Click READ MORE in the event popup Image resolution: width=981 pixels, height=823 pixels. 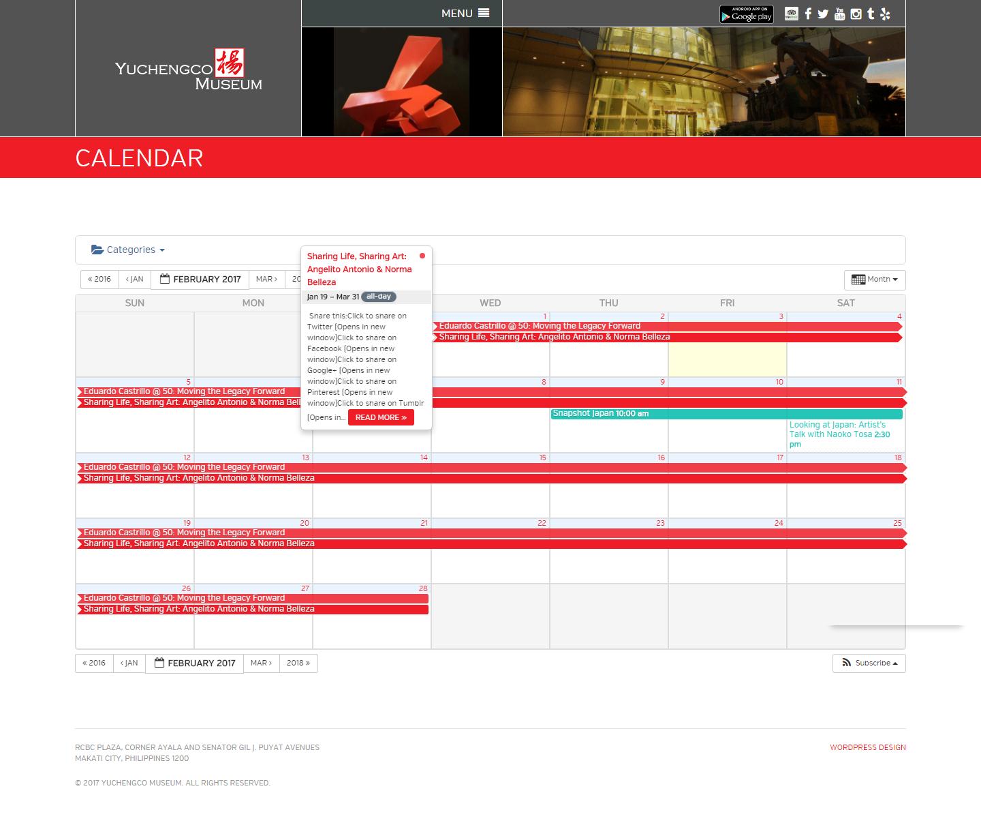click(x=381, y=417)
